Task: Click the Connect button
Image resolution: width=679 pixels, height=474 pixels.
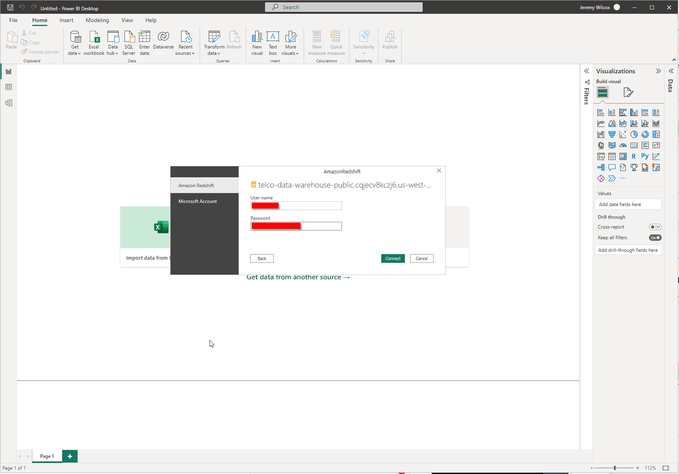Action: pos(393,258)
